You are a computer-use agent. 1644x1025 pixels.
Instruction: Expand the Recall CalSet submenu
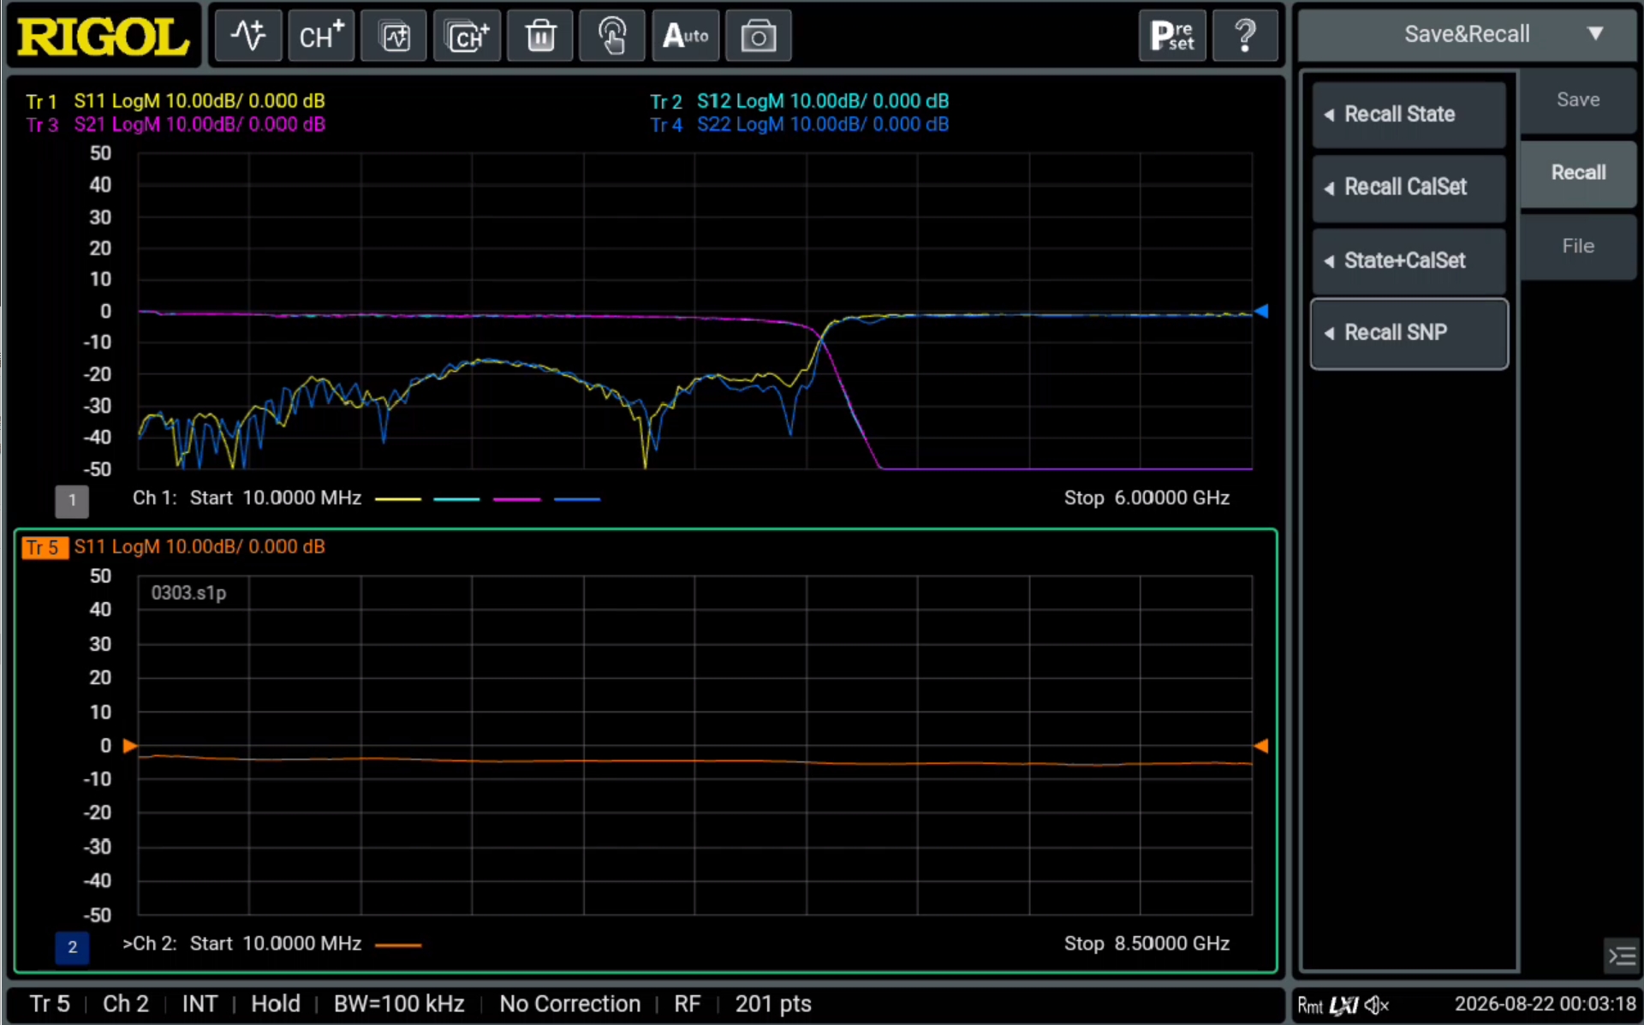[x=1409, y=188]
